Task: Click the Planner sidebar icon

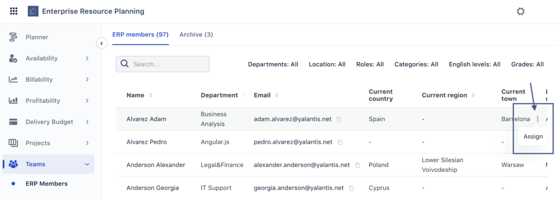Action: (14, 37)
